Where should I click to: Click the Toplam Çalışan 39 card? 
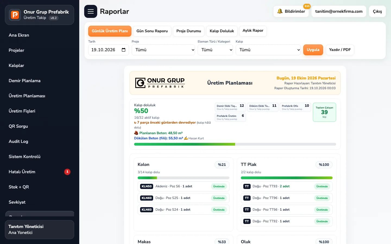(324, 112)
